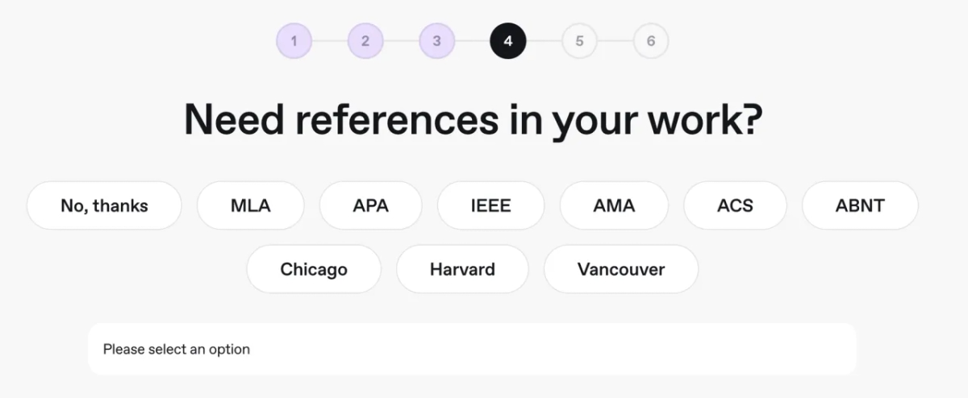Pick APA as the reference format
Screen dimensions: 968x398
coord(370,205)
